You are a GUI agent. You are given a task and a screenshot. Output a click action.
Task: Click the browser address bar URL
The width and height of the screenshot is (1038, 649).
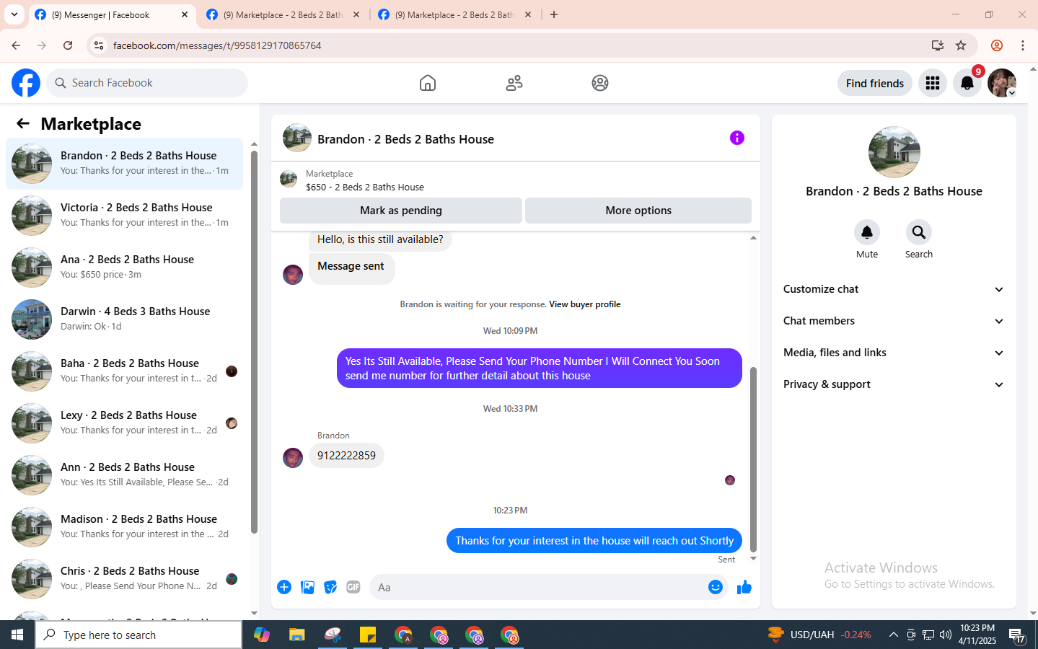tap(217, 45)
